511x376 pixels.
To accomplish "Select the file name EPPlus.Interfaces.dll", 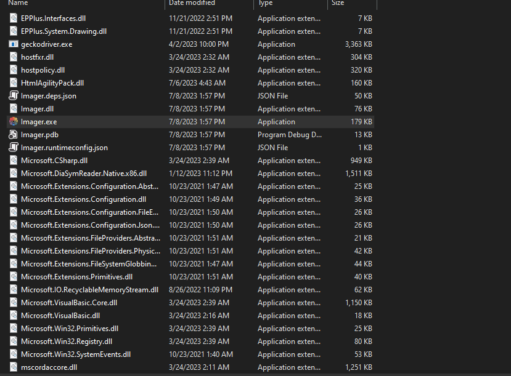I will pos(53,18).
